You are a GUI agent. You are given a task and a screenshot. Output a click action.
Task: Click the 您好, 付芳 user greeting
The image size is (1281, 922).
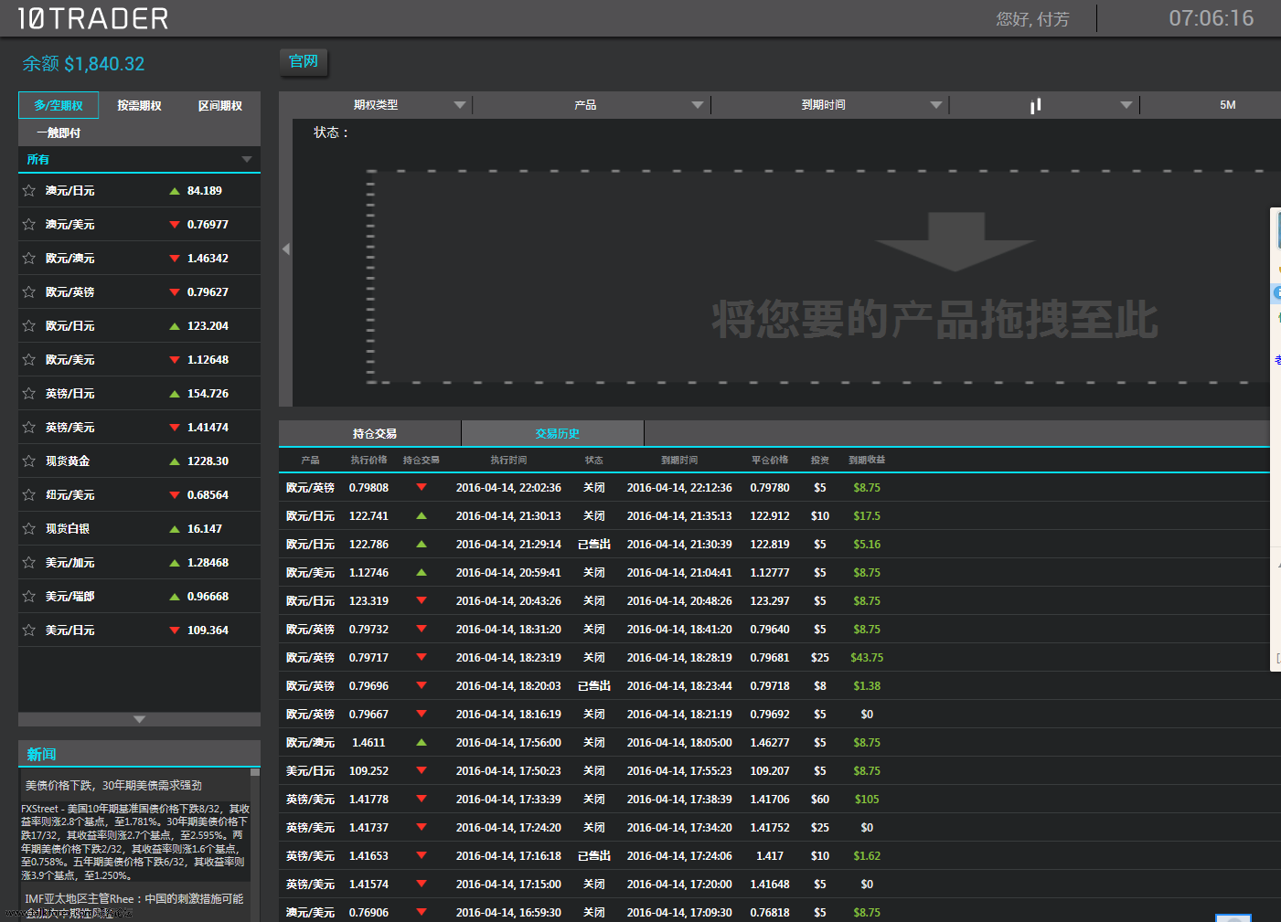(x=1032, y=19)
